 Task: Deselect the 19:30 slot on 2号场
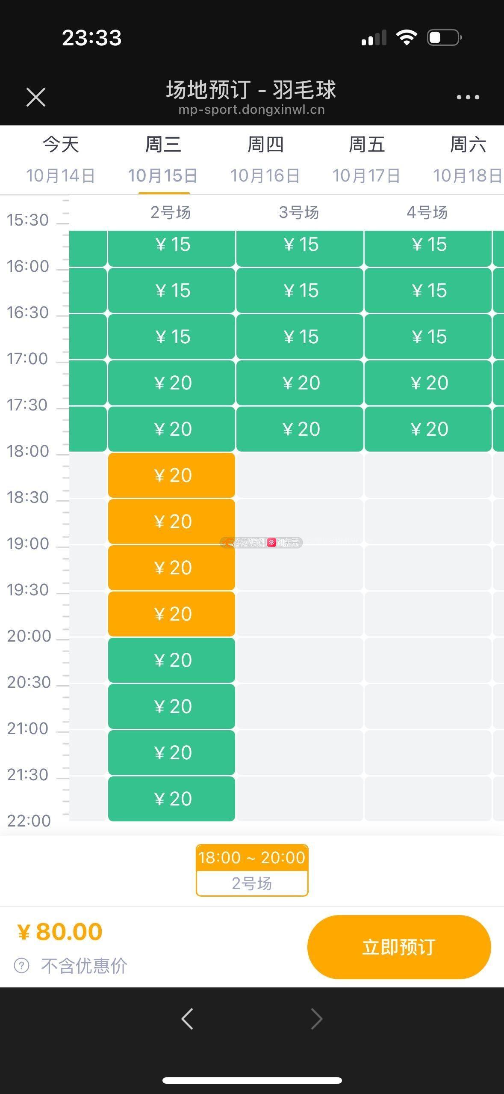pos(171,614)
